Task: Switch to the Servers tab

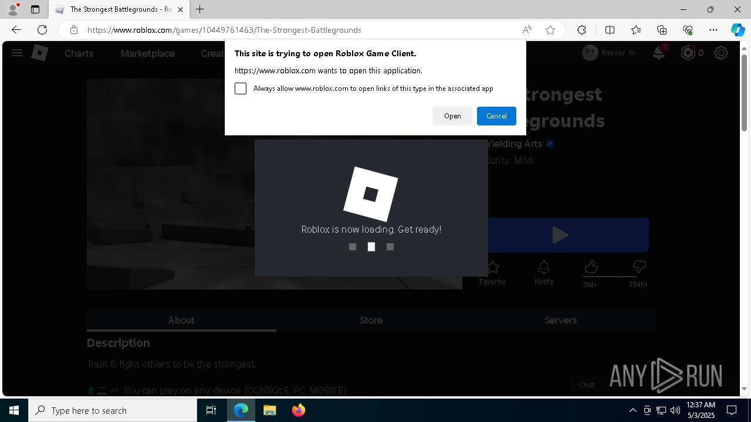Action: 560,320
